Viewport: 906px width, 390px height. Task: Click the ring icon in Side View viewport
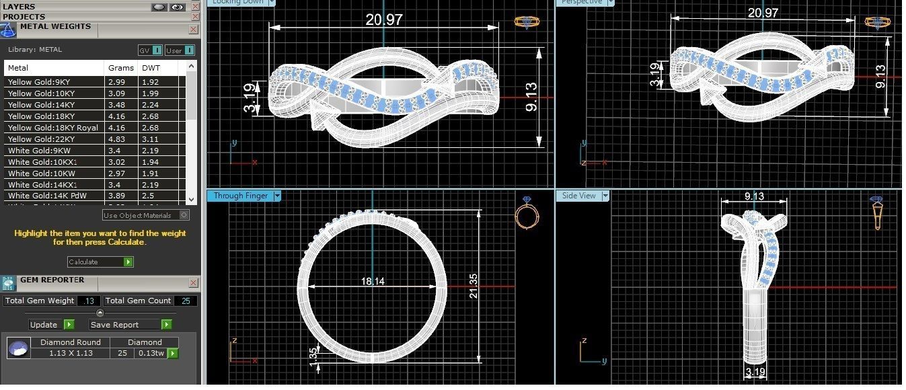(876, 213)
